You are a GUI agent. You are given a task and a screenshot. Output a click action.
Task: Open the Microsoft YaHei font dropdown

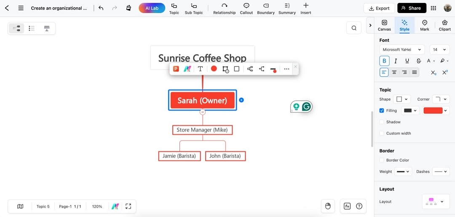pos(402,50)
